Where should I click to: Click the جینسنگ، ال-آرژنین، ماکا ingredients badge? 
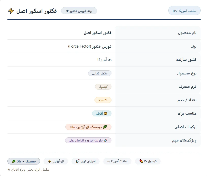(88, 127)
